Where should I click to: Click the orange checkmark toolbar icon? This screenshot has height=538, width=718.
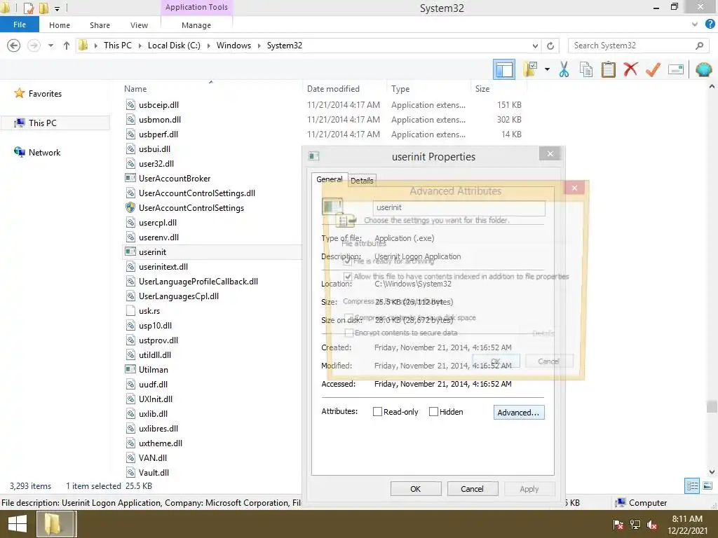(x=653, y=69)
